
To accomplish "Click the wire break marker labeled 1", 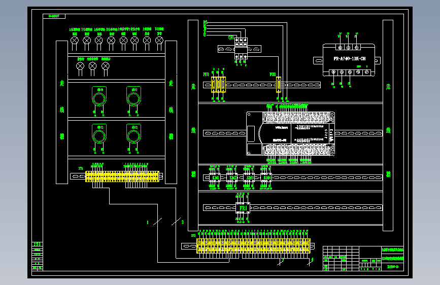I will click(157, 222).
